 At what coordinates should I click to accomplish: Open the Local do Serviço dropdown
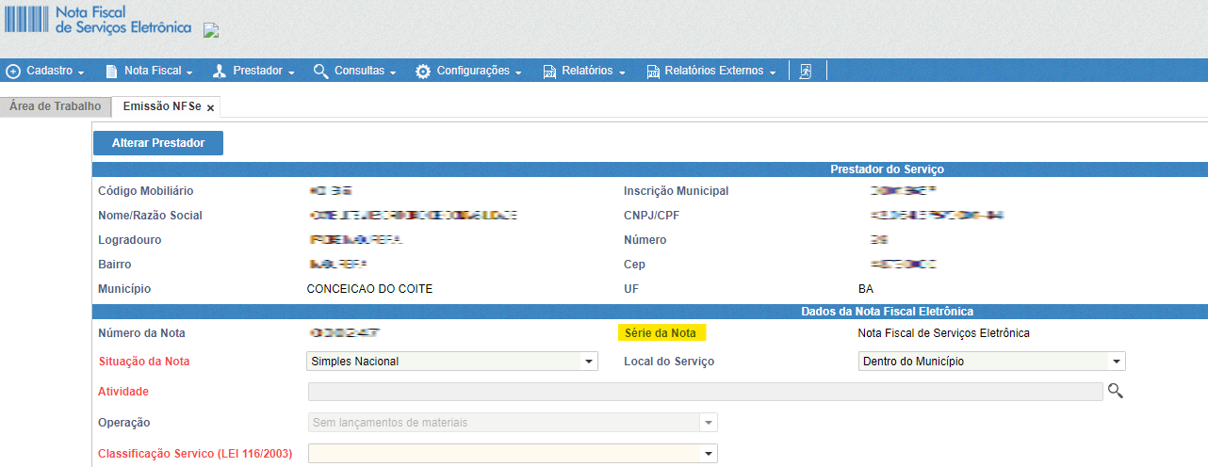coord(992,362)
